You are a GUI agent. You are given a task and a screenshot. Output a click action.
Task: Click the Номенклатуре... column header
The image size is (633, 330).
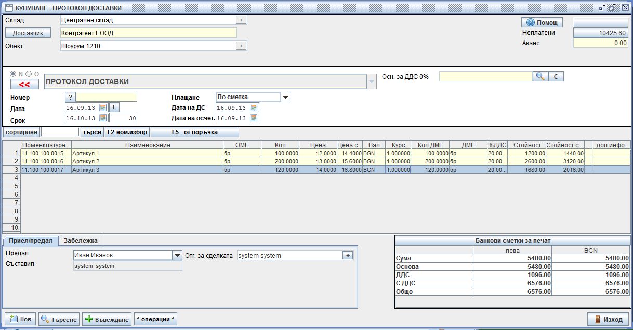46,145
